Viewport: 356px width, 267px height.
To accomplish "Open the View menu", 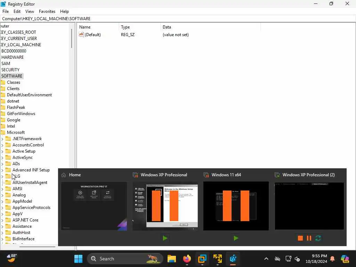I will click(x=30, y=11).
